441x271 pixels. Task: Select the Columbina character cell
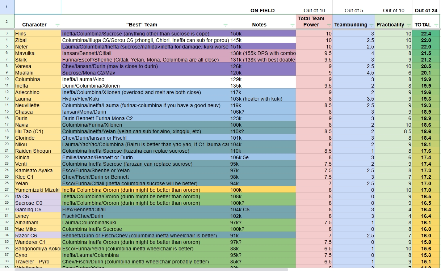coord(38,79)
